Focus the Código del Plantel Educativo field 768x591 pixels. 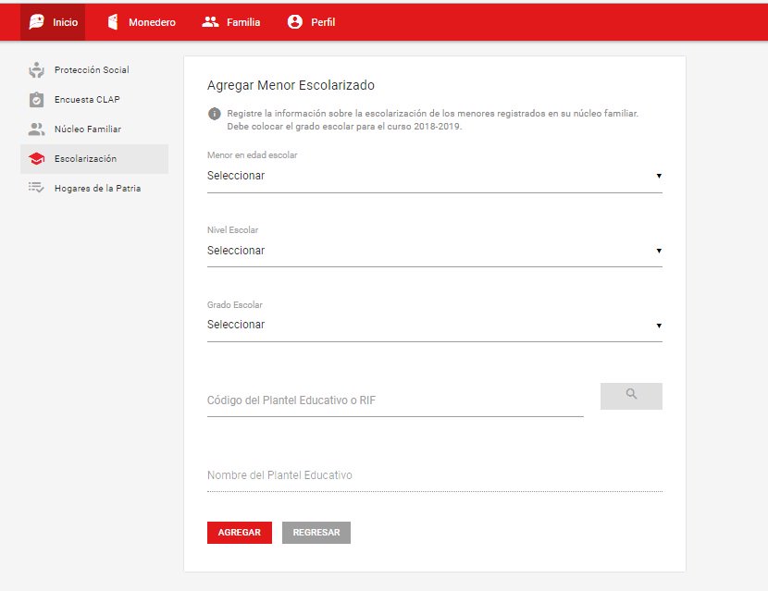[395, 400]
